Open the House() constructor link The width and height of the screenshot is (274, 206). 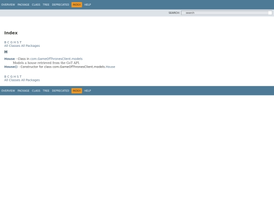[x=11, y=67]
